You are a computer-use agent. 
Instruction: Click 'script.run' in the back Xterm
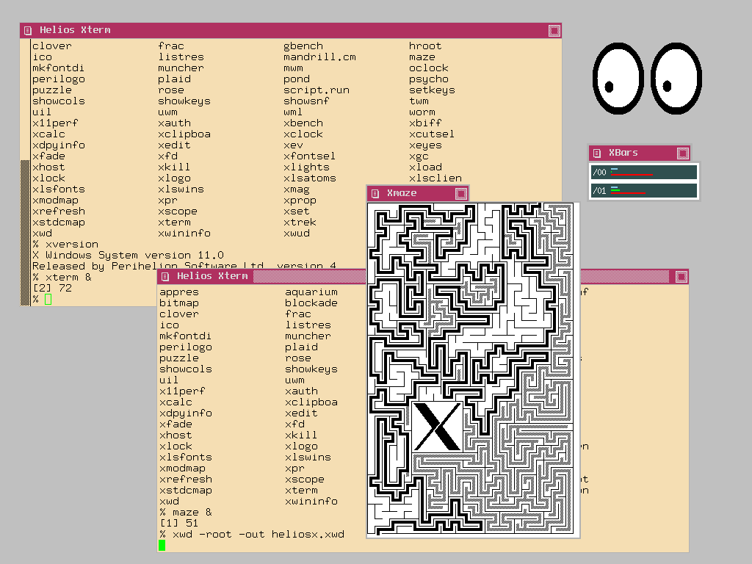pyautogui.click(x=316, y=90)
